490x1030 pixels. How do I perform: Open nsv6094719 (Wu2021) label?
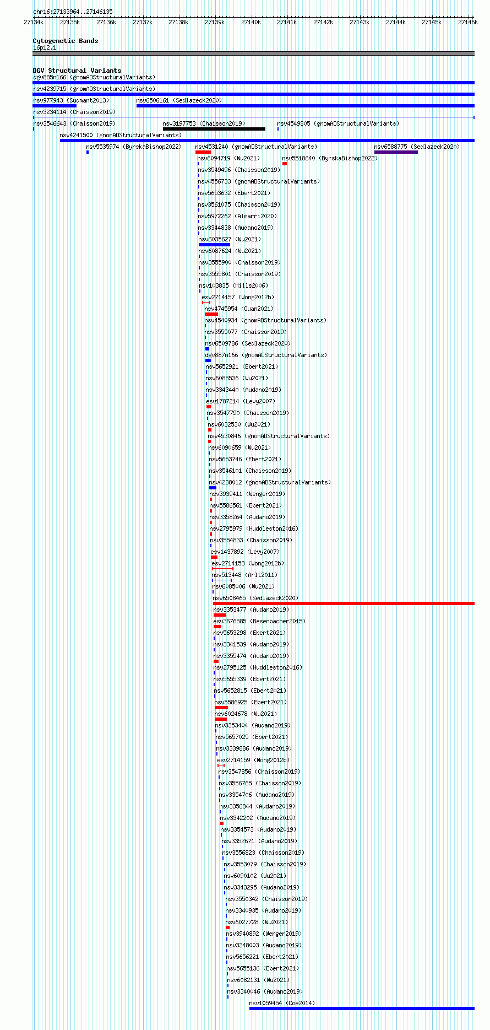tap(228, 158)
